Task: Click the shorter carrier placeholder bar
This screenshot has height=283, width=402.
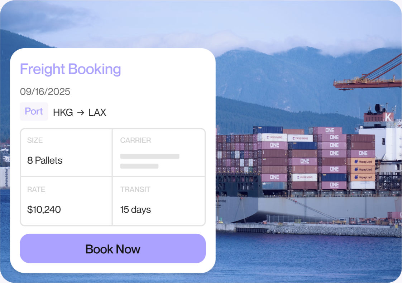Action: tap(139, 166)
